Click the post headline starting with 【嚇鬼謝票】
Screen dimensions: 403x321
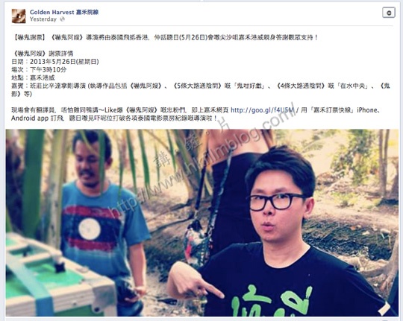[165, 38]
